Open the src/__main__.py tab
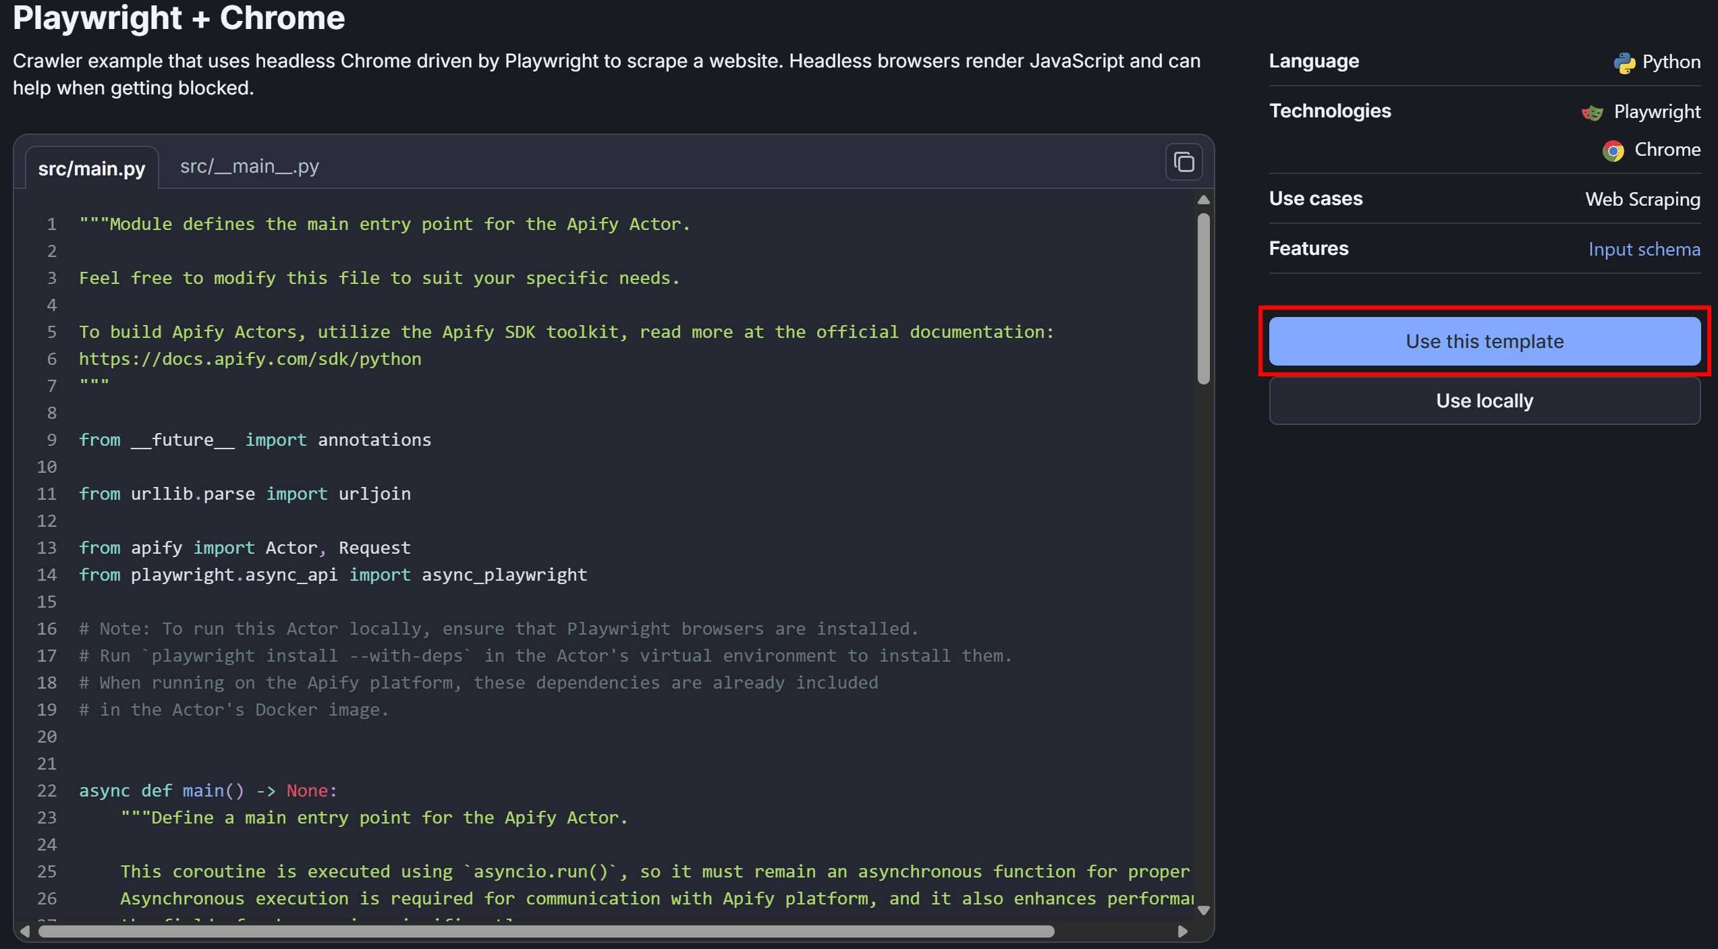1718x949 pixels. [249, 166]
